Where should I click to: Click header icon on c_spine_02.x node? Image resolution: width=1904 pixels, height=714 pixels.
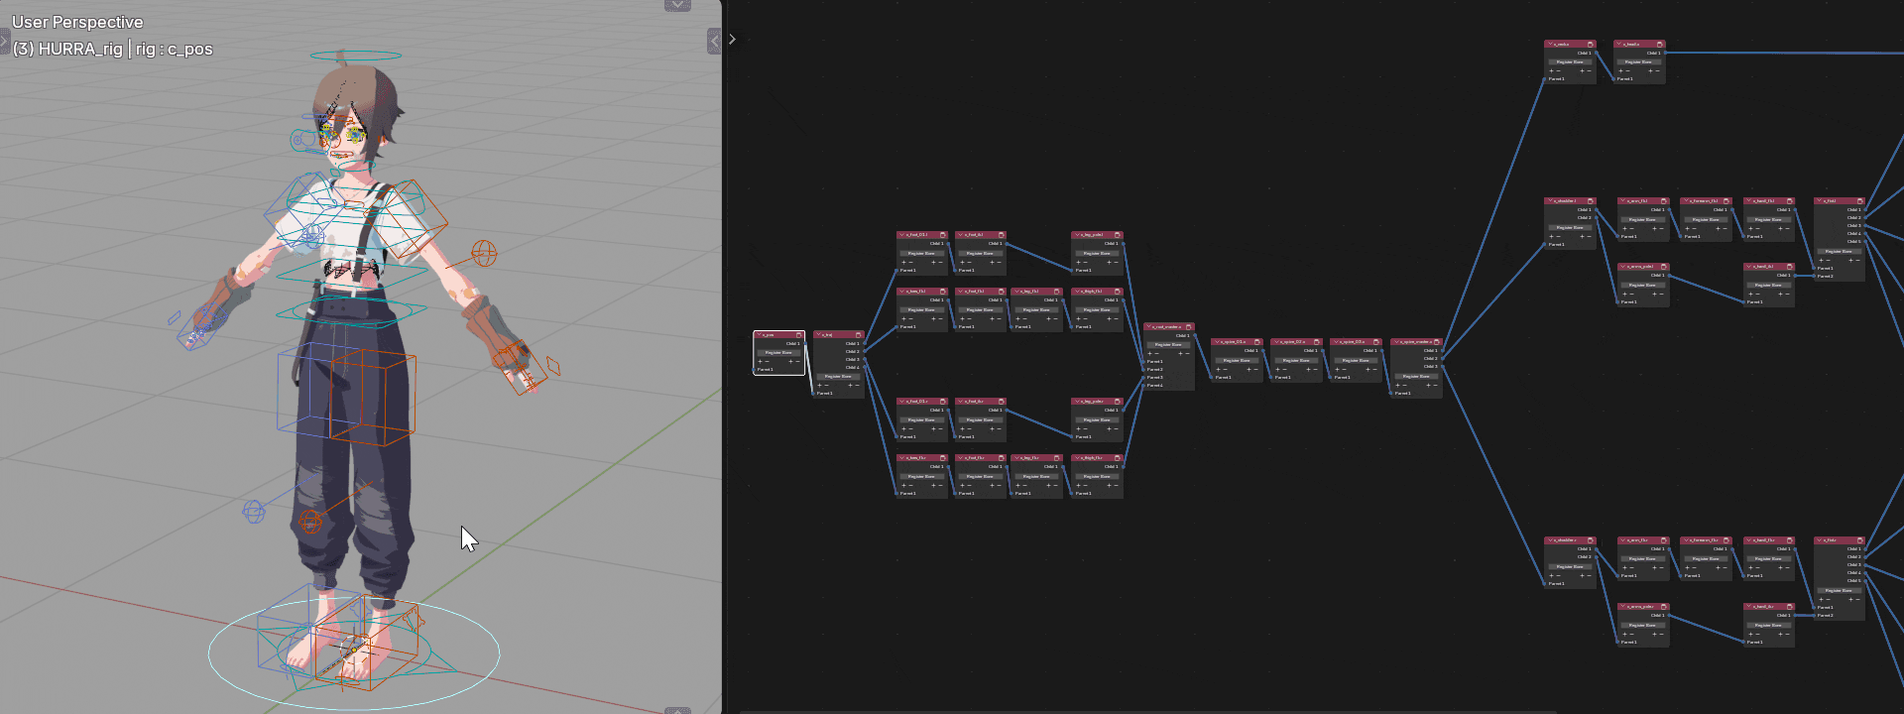[1317, 342]
